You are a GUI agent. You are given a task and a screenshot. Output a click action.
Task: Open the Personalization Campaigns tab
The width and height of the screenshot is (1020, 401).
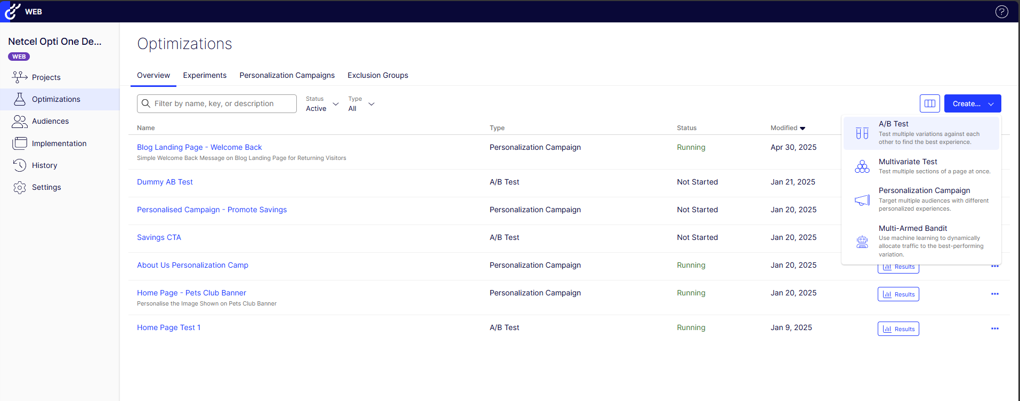tap(287, 75)
